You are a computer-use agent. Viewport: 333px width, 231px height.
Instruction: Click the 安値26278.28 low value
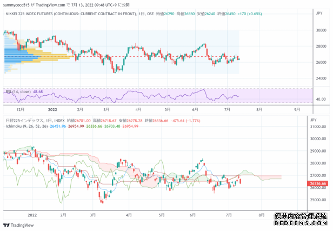(x=131, y=121)
